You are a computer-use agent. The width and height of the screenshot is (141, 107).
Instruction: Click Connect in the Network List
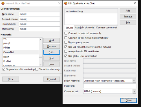[x=52, y=79]
